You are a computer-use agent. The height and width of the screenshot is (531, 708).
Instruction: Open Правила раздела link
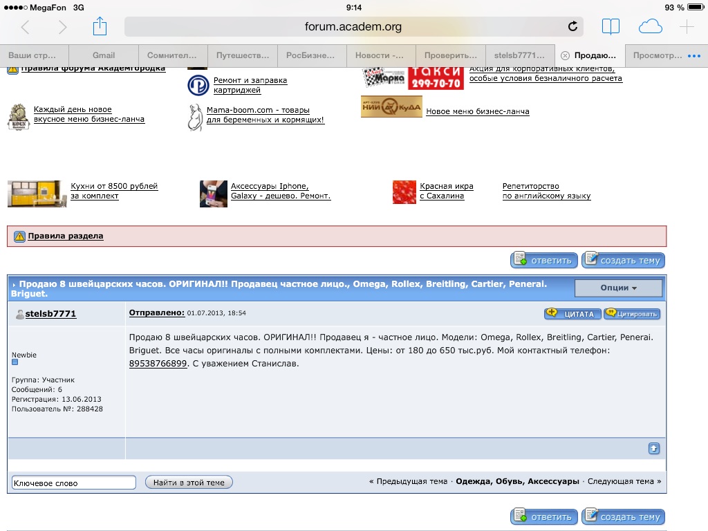65,236
